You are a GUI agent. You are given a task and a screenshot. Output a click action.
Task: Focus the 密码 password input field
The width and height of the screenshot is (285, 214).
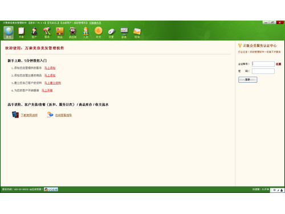pyautogui.click(x=263, y=71)
